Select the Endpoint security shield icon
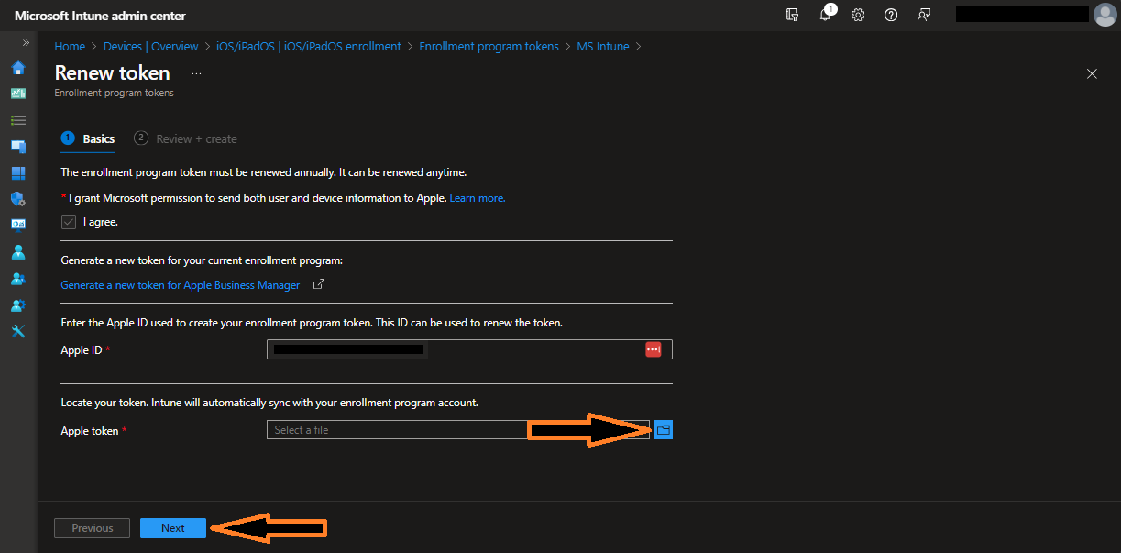1121x553 pixels. pyautogui.click(x=16, y=198)
